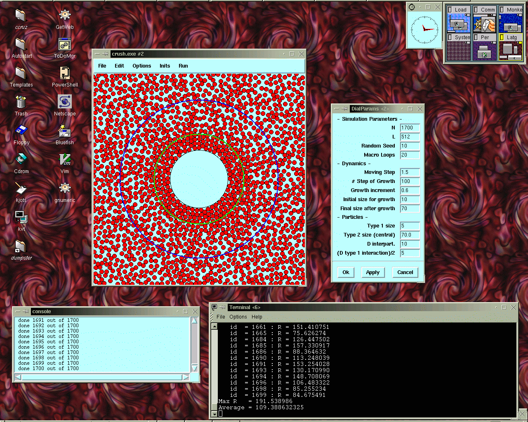Image resolution: width=528 pixels, height=422 pixels.
Task: Confirm parameters with the Ok button
Action: point(346,272)
